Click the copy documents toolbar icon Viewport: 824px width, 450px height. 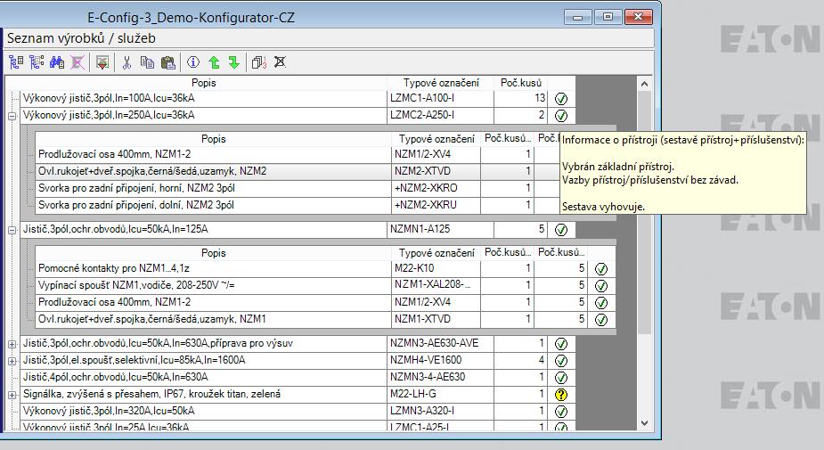[147, 62]
